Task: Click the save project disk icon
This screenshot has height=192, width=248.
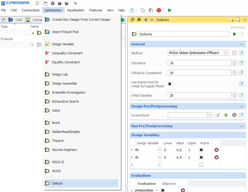Action: coord(60,3)
